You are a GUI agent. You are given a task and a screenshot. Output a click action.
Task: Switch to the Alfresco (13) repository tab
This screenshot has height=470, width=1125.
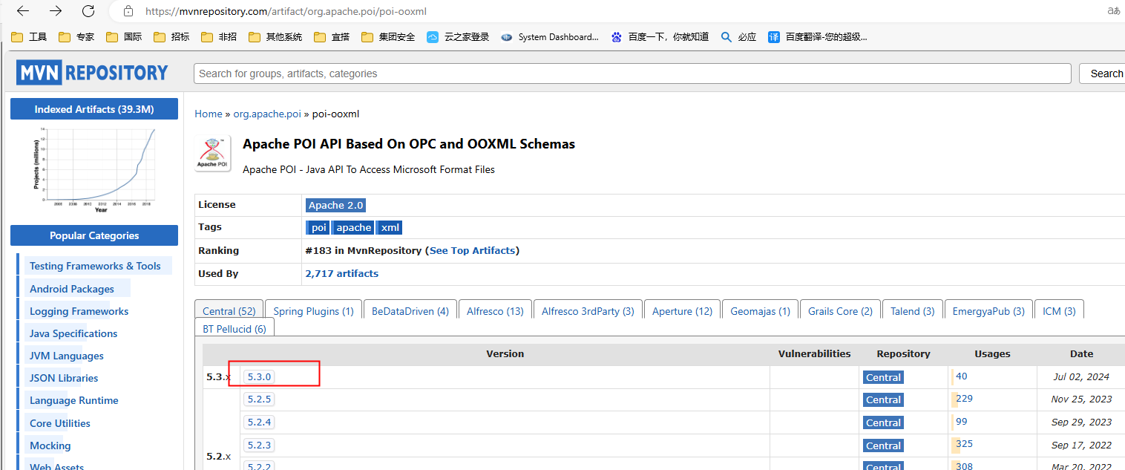[494, 310]
